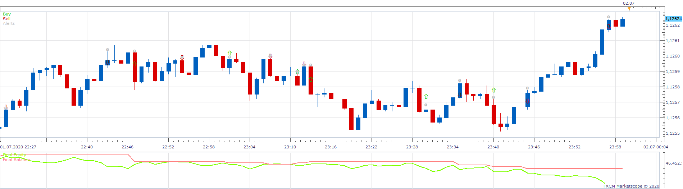Click the alert dot above the 23:57 top candle

609,17
